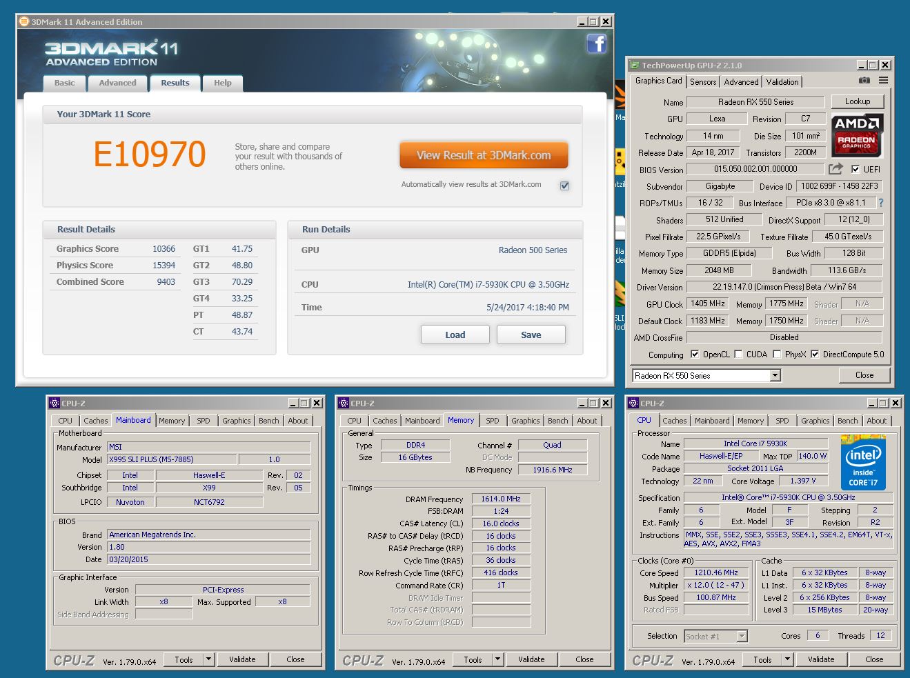Image resolution: width=910 pixels, height=678 pixels.
Task: Click the Core Speed value 1210.46 MHz
Action: pos(716,572)
